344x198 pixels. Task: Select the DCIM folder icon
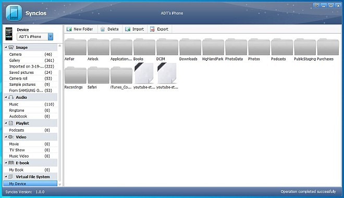(x=167, y=47)
